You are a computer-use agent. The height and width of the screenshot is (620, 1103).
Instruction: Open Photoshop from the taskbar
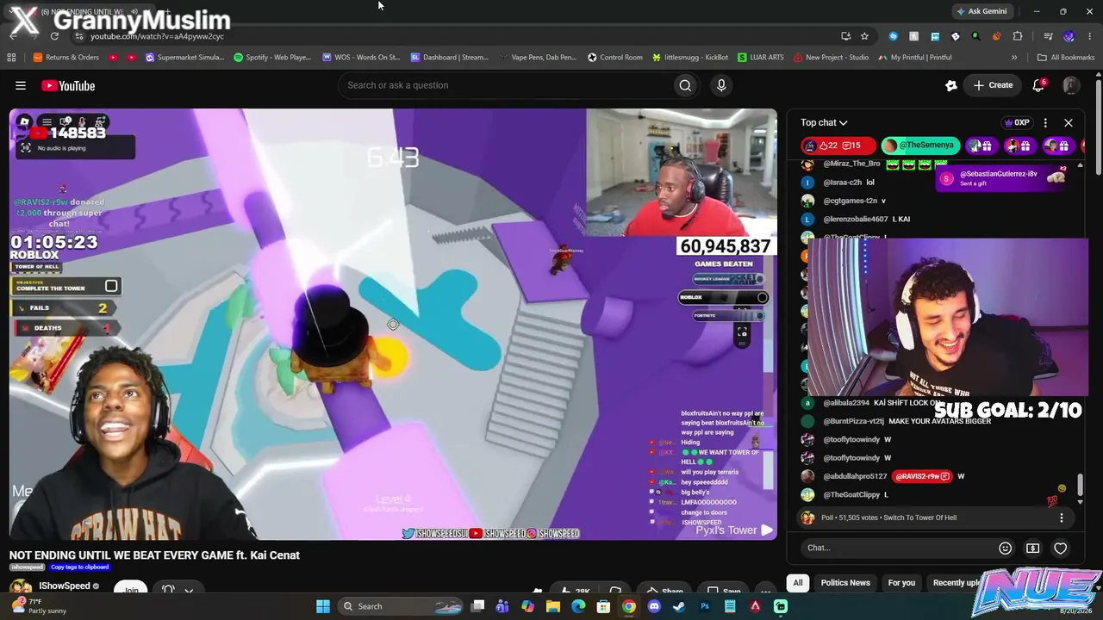[705, 606]
